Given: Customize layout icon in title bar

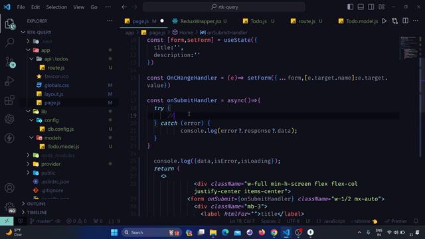Looking at the screenshot, I should pyautogui.click(x=382, y=7).
